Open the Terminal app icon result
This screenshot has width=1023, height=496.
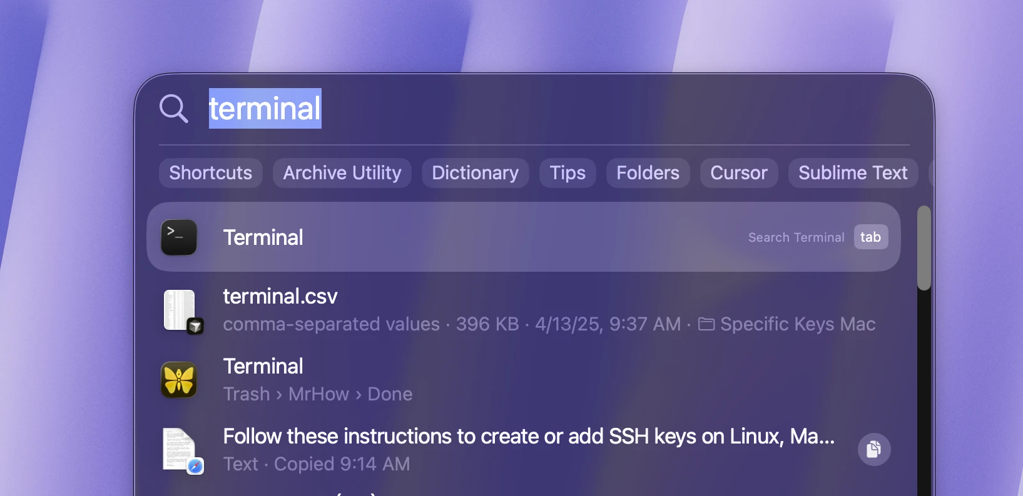coord(179,237)
